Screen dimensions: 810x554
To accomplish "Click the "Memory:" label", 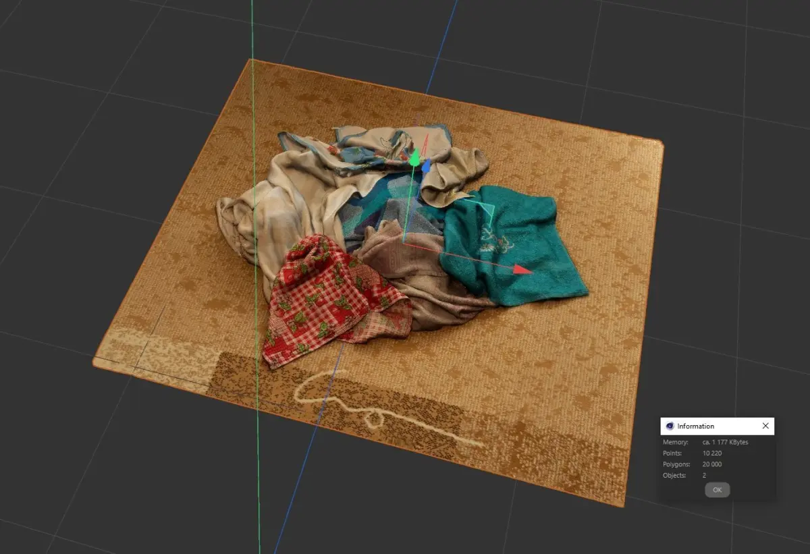I will pyautogui.click(x=675, y=442).
